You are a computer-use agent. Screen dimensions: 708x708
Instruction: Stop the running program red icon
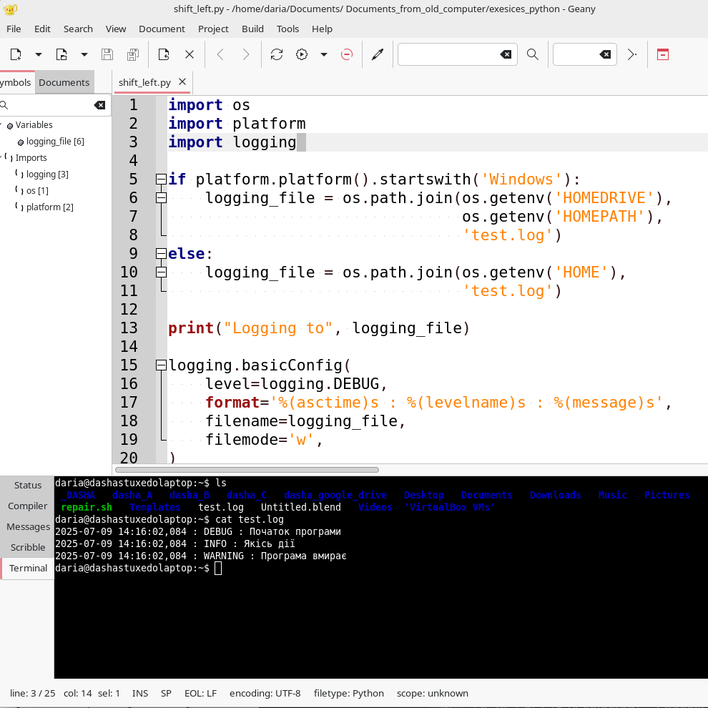point(347,54)
